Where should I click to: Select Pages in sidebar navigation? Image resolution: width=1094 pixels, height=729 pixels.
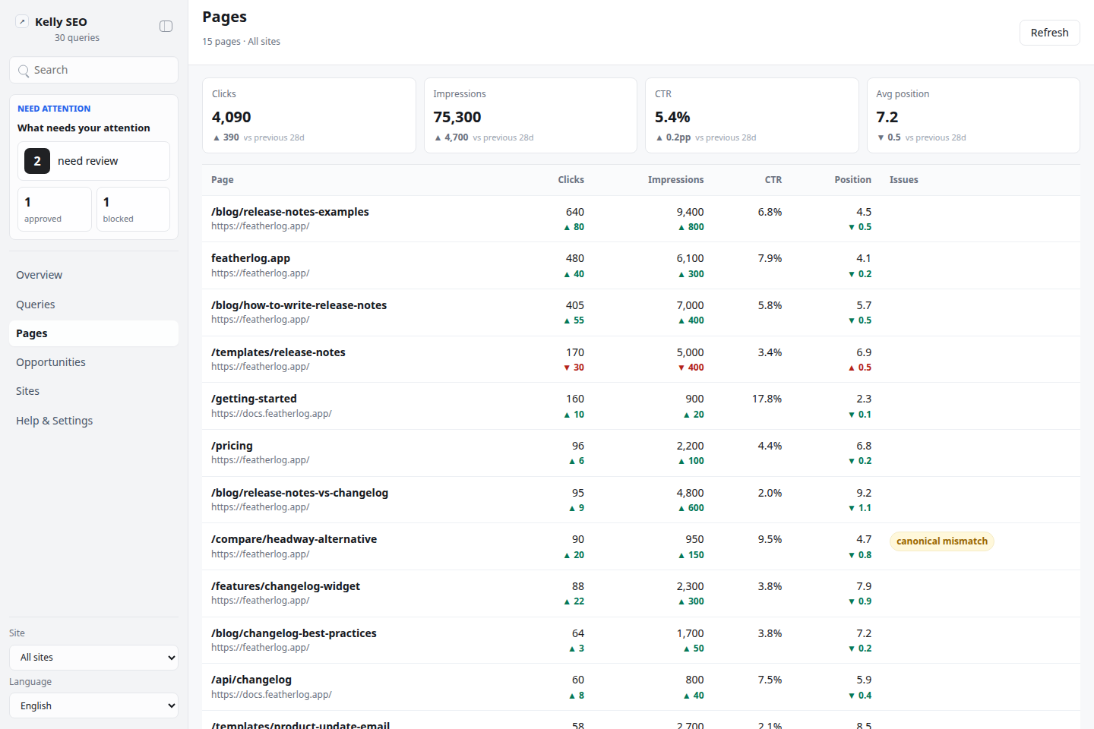(93, 333)
